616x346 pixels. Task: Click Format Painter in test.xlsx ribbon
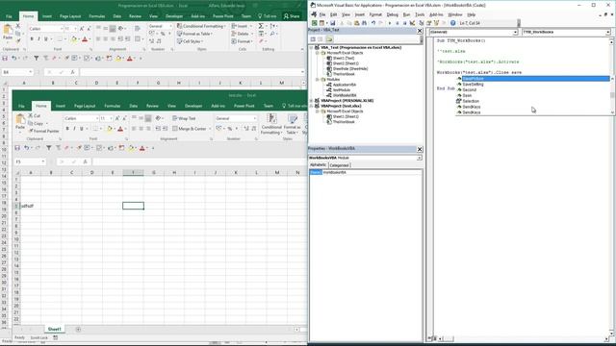(43, 131)
